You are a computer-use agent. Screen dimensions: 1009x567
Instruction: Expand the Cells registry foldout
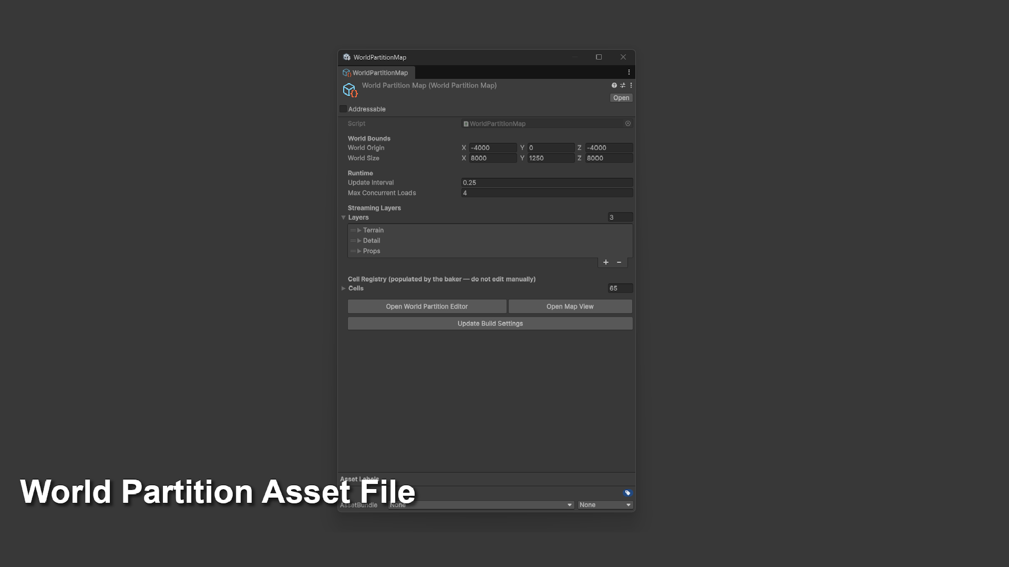coord(344,288)
